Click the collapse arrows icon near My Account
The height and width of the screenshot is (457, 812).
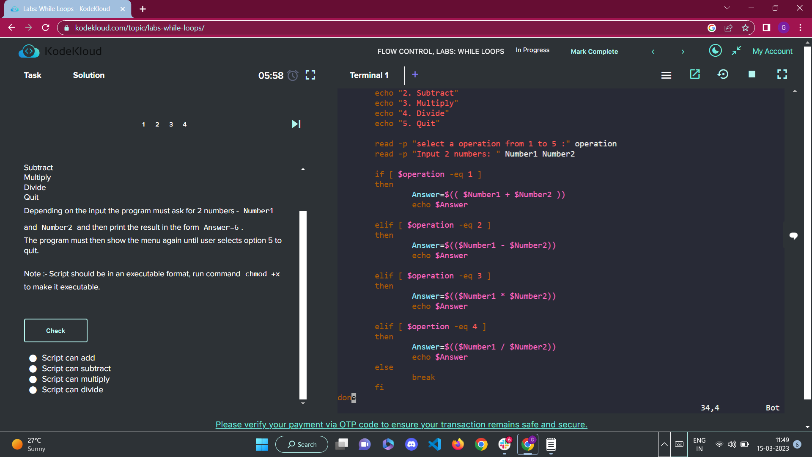[x=736, y=51]
